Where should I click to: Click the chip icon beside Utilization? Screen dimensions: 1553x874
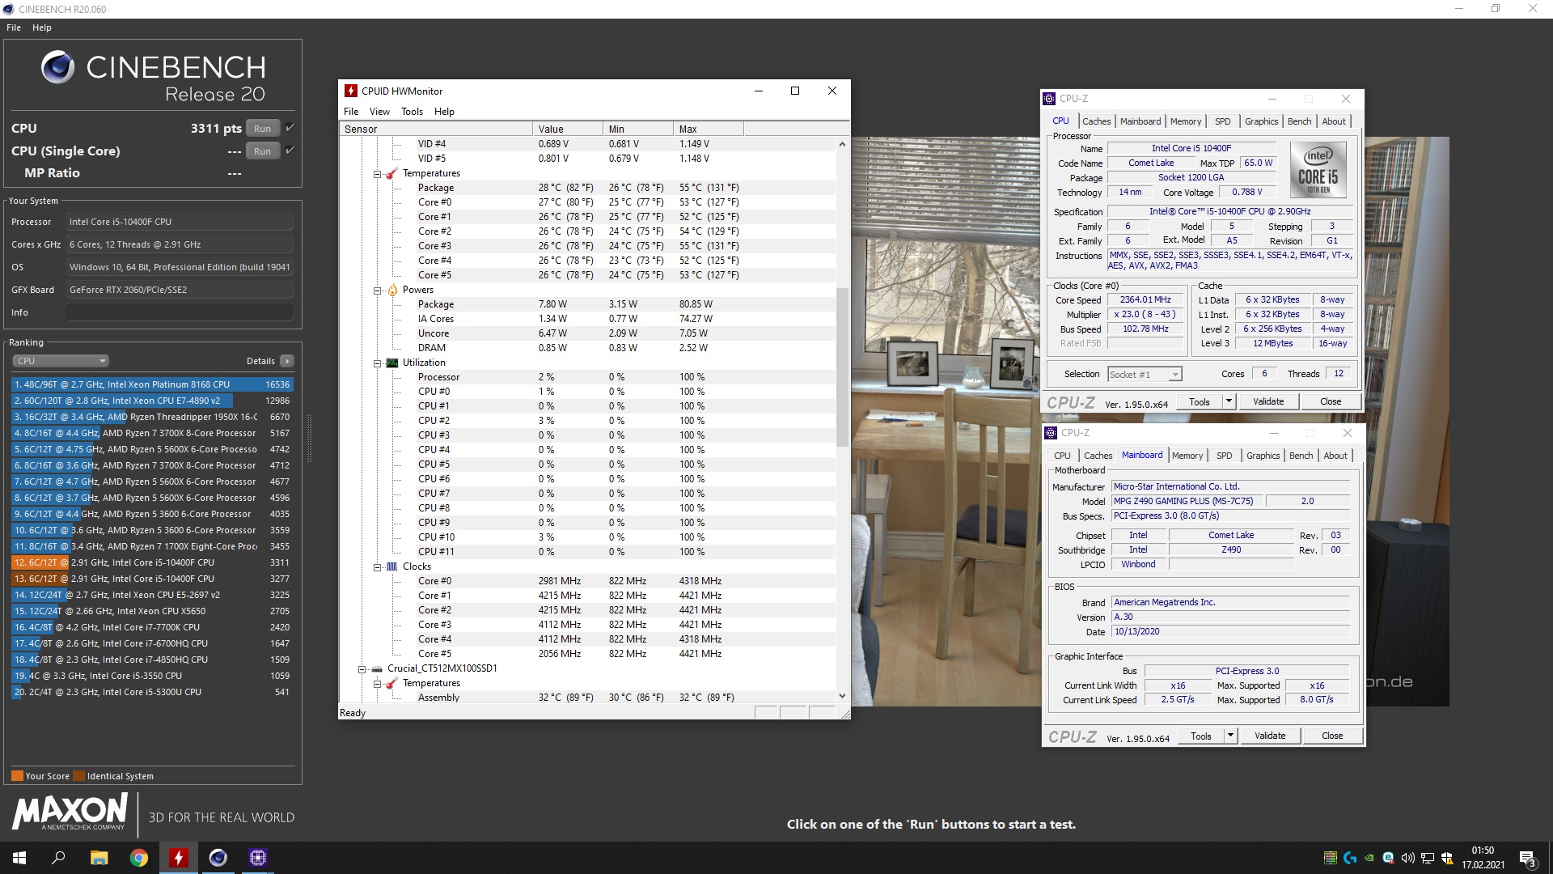click(392, 363)
